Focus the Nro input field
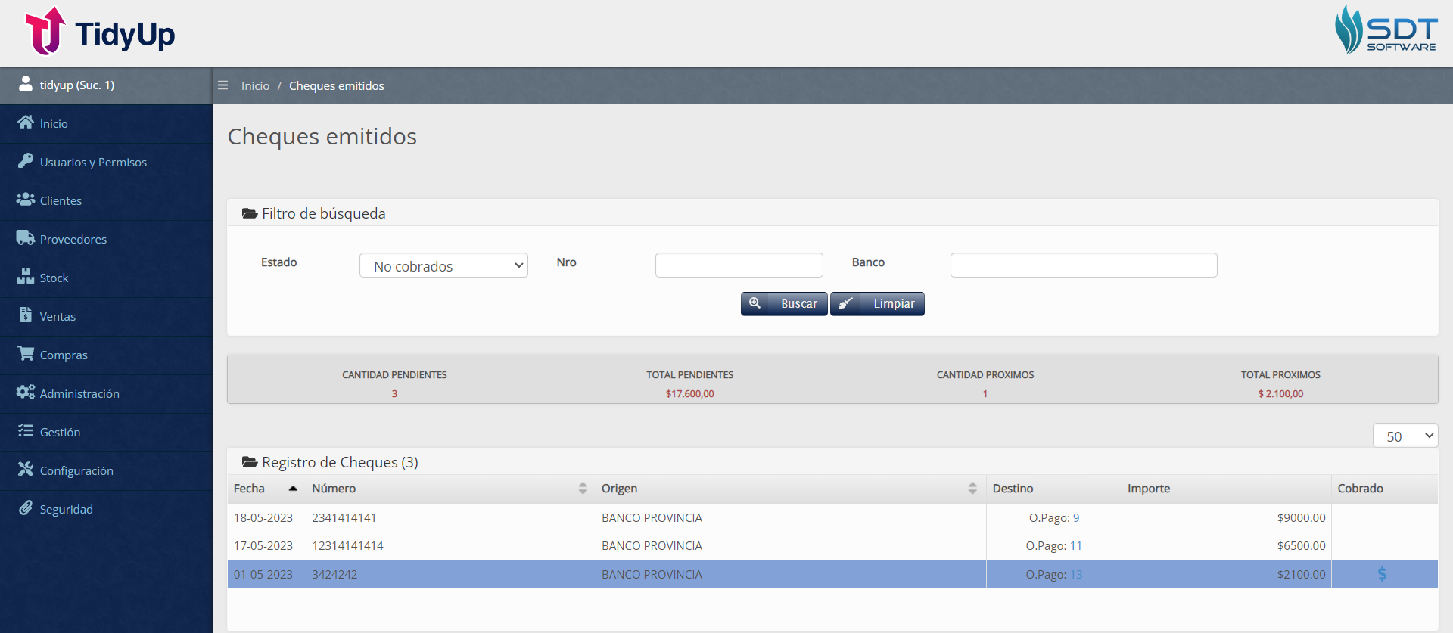Viewport: 1453px width, 633px height. [739, 265]
